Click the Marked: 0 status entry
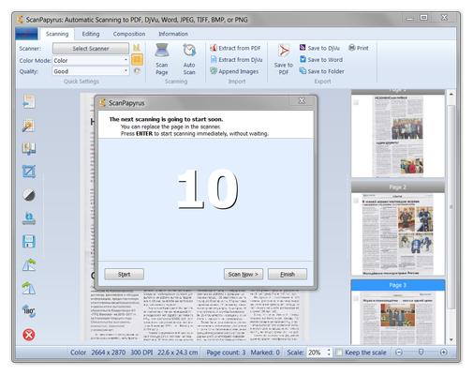 [265, 352]
